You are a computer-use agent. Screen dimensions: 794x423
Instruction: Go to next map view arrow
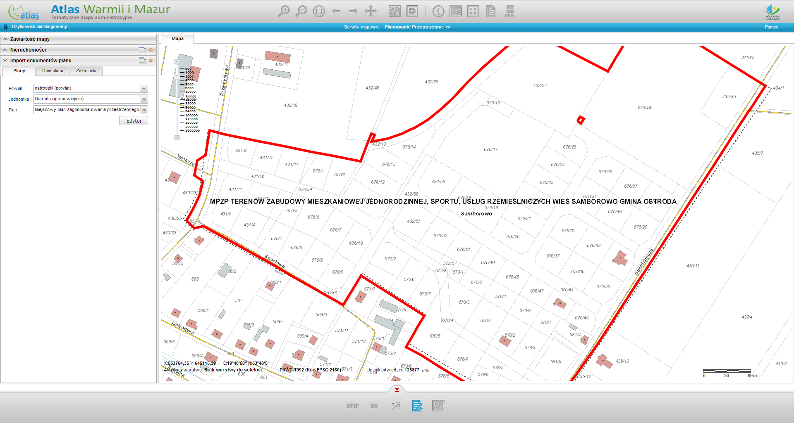[353, 11]
